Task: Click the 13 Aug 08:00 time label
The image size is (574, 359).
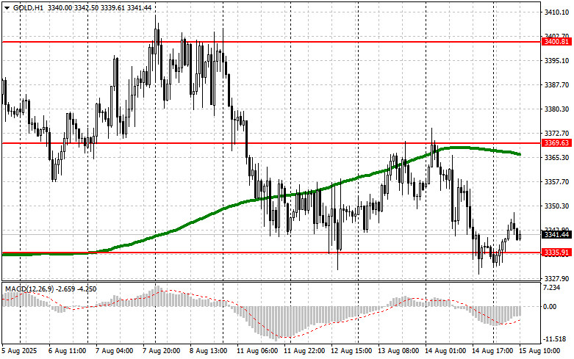Action: pyautogui.click(x=398, y=351)
